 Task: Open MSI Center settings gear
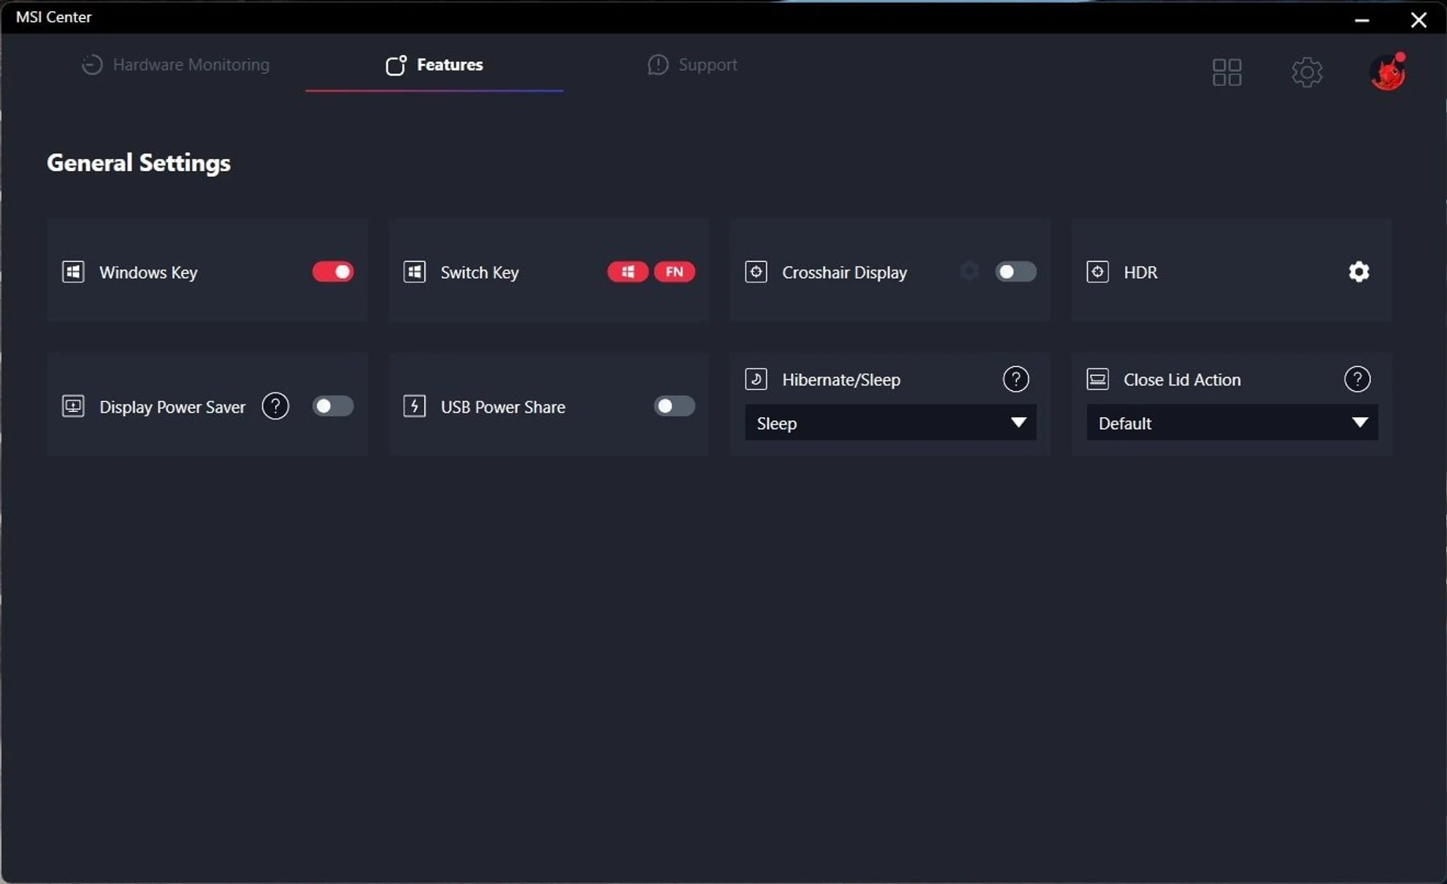tap(1307, 72)
